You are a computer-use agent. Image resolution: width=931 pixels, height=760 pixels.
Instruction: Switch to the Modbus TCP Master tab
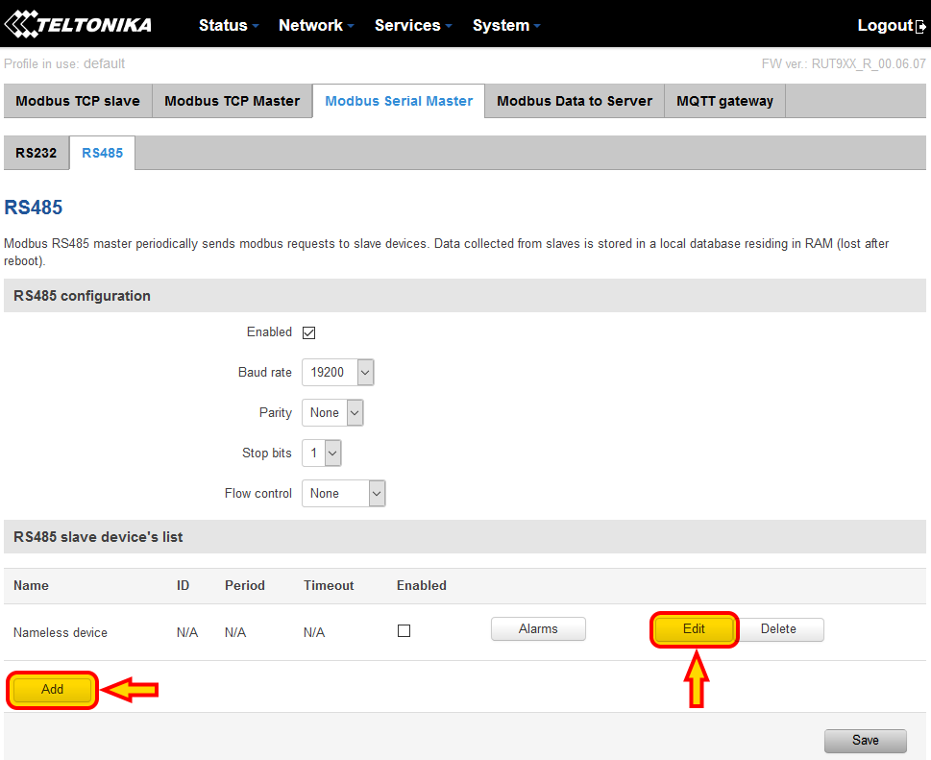[232, 100]
